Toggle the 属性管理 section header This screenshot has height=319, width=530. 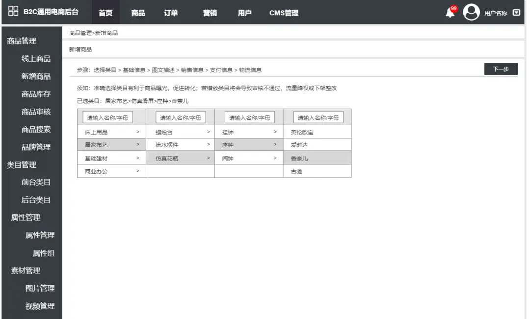coord(26,218)
